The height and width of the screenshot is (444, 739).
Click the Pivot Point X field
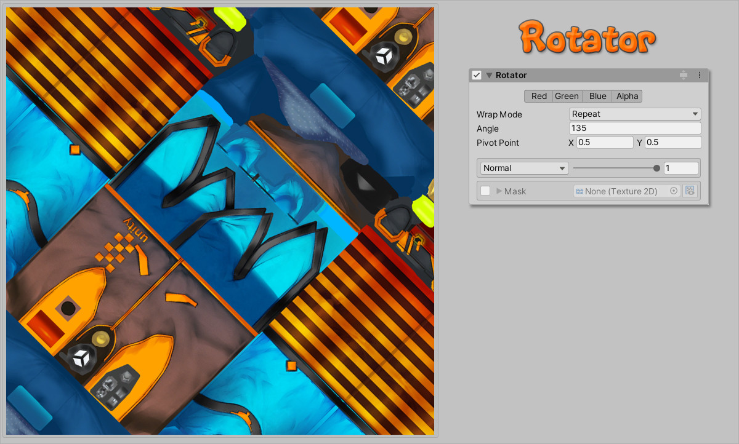pyautogui.click(x=605, y=142)
